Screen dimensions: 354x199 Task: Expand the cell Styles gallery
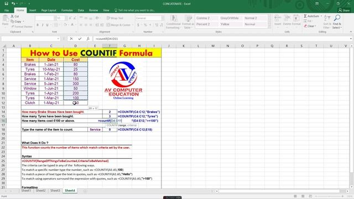[x=269, y=27]
